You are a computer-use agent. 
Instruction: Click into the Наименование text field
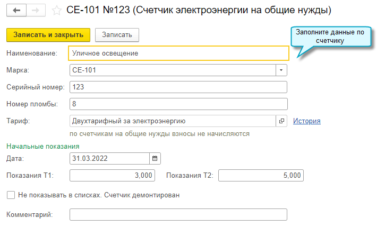click(178, 53)
